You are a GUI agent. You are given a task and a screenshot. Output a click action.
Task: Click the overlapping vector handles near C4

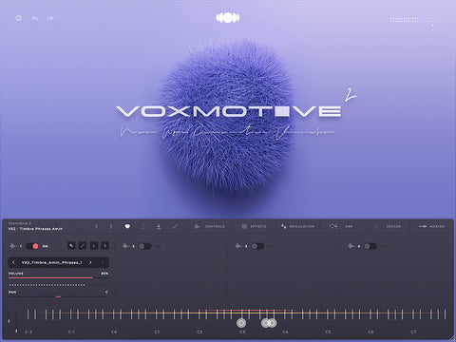coord(269,323)
